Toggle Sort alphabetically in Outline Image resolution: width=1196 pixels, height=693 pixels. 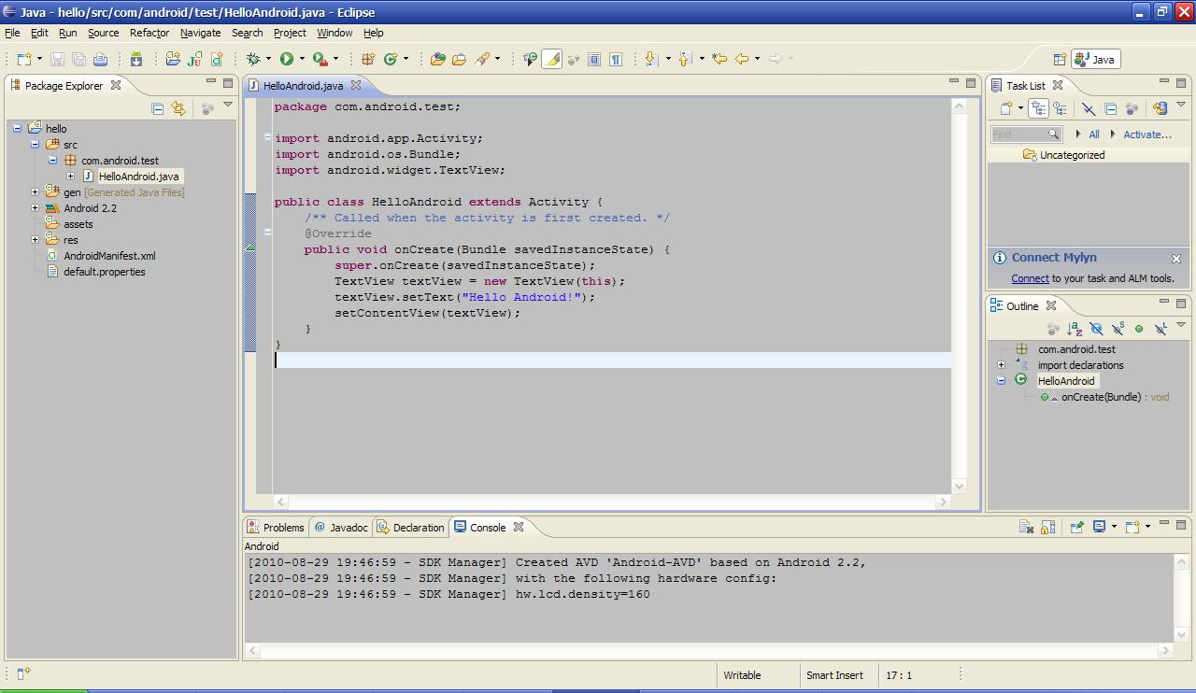[1075, 329]
